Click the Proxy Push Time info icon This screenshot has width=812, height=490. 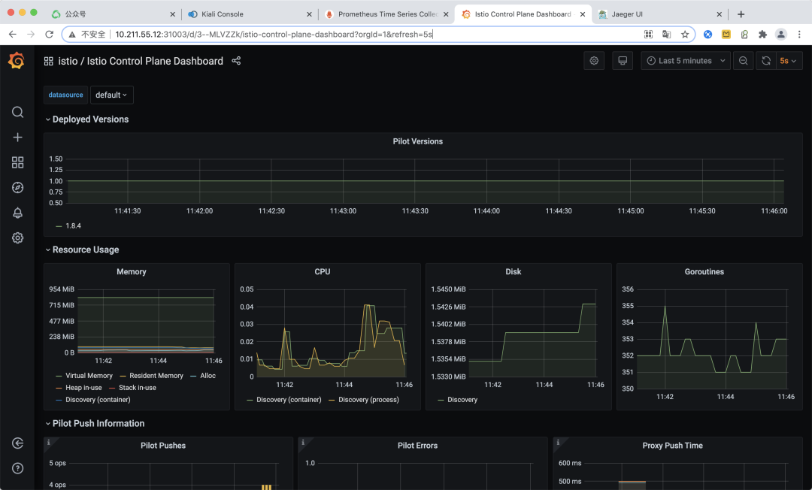pyautogui.click(x=558, y=443)
